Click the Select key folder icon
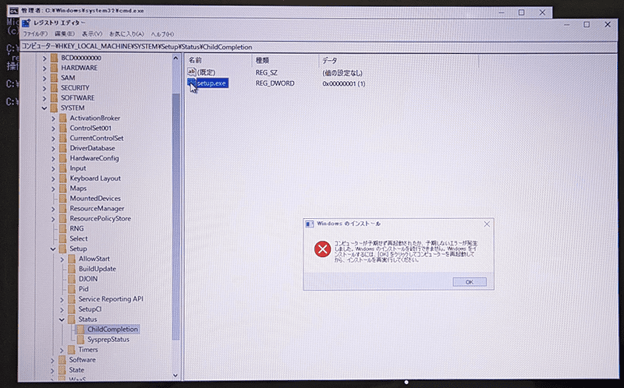Screen dimensions: 624x388 tap(63, 238)
